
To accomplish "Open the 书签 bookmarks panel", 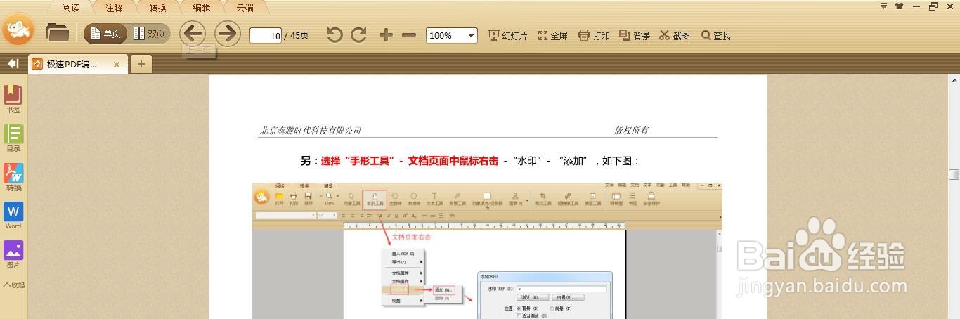I will 13,100.
